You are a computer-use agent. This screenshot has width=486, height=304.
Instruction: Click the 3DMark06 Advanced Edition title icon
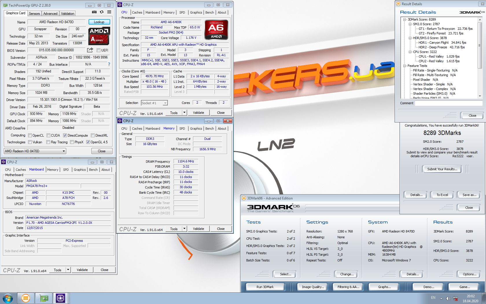pos(244,198)
